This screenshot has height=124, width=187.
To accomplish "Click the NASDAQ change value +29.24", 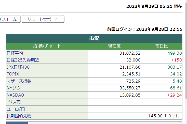I will point(174,95).
